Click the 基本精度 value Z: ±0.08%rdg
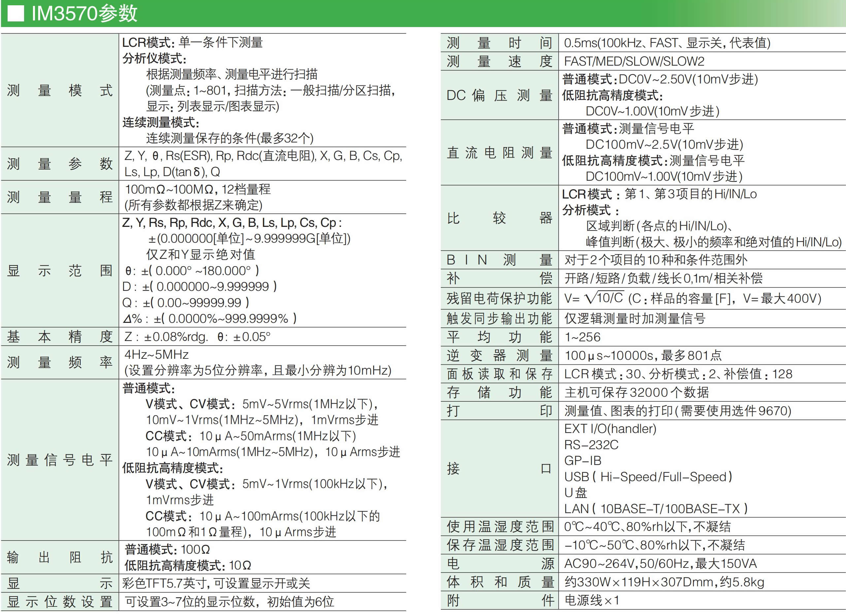Image resolution: width=846 pixels, height=616 pixels. (166, 337)
